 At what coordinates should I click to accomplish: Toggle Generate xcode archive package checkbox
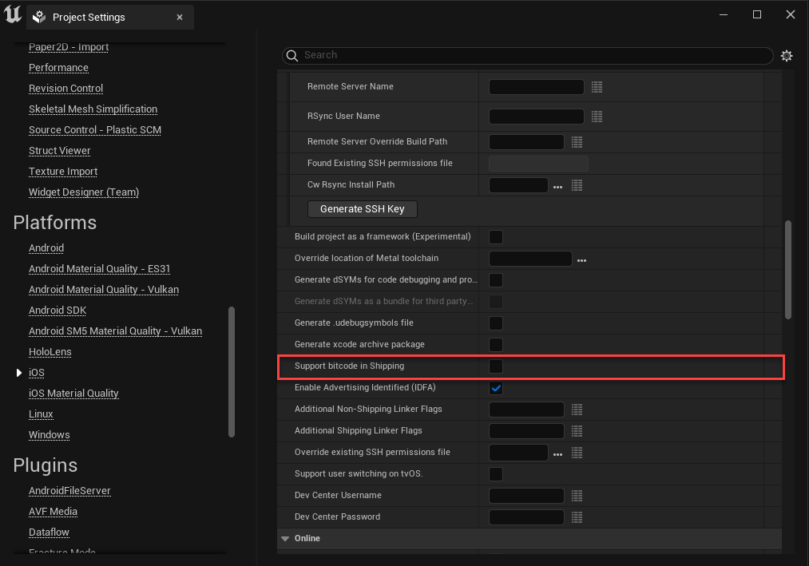click(496, 345)
